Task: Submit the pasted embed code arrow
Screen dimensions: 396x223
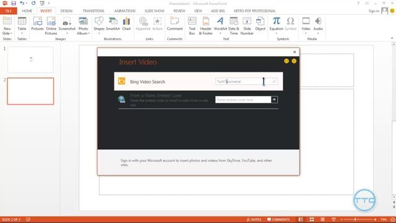Action: 274,100
